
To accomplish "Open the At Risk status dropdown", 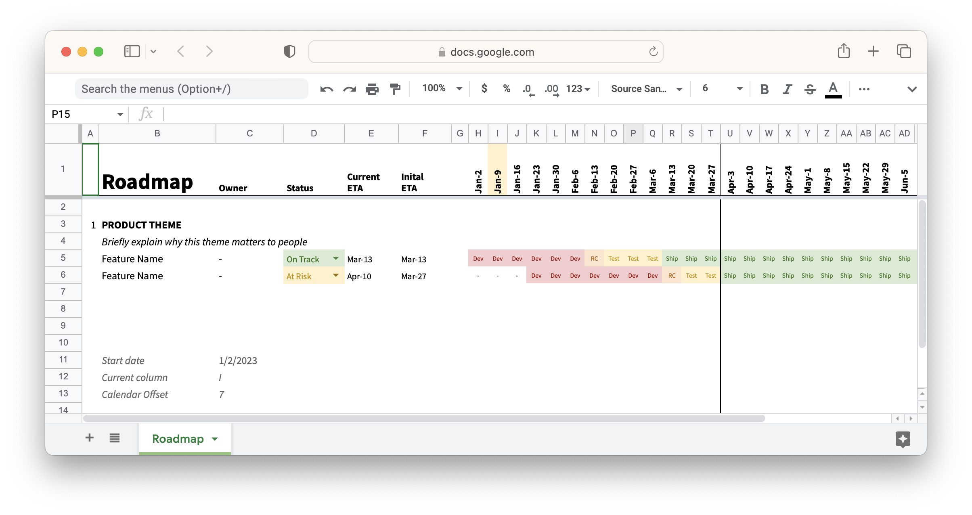I will pos(335,276).
